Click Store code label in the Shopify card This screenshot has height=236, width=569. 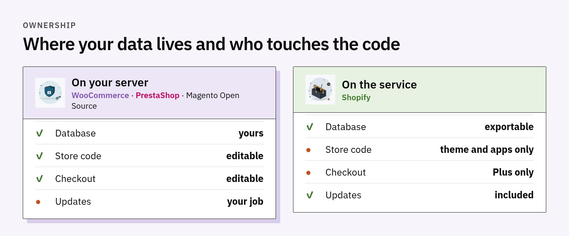click(349, 150)
